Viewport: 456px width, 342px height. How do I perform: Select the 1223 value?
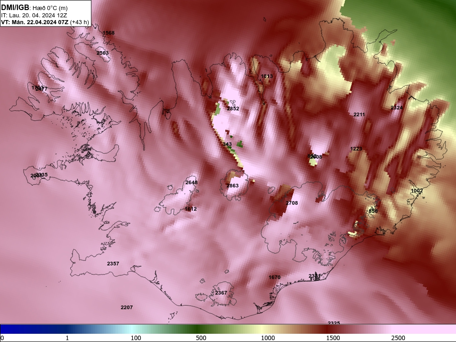point(356,149)
